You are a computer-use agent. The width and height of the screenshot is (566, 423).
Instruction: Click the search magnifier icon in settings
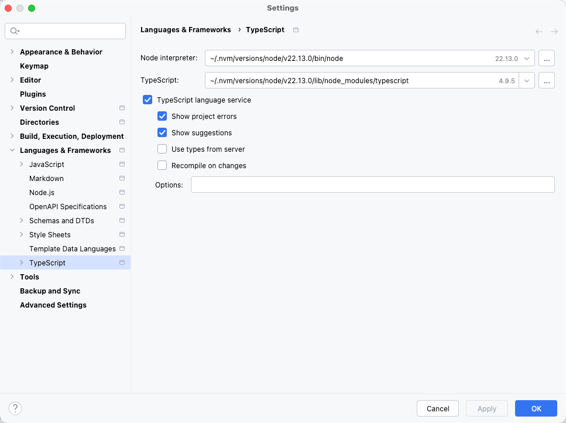[x=15, y=31]
